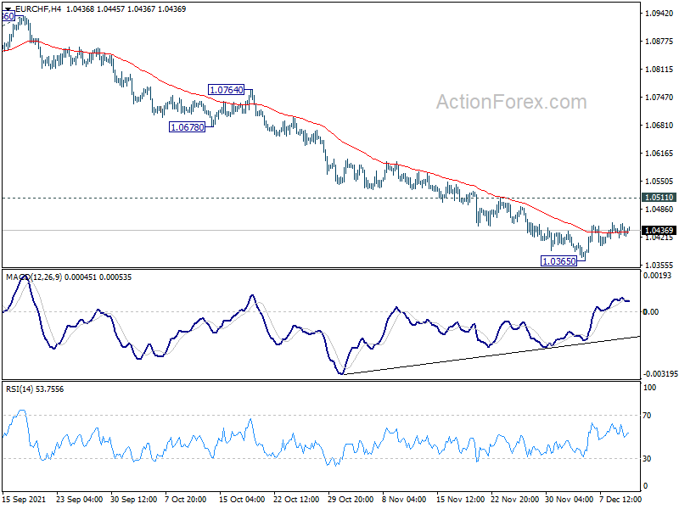Select the MACD(12,26,9) indicator label
This screenshot has height=509, width=679.
(x=34, y=277)
